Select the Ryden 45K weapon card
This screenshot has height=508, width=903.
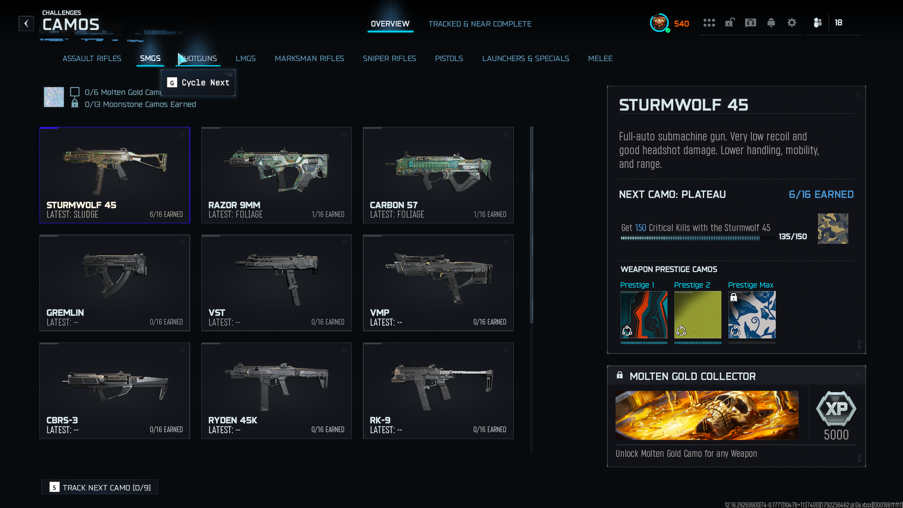click(277, 390)
